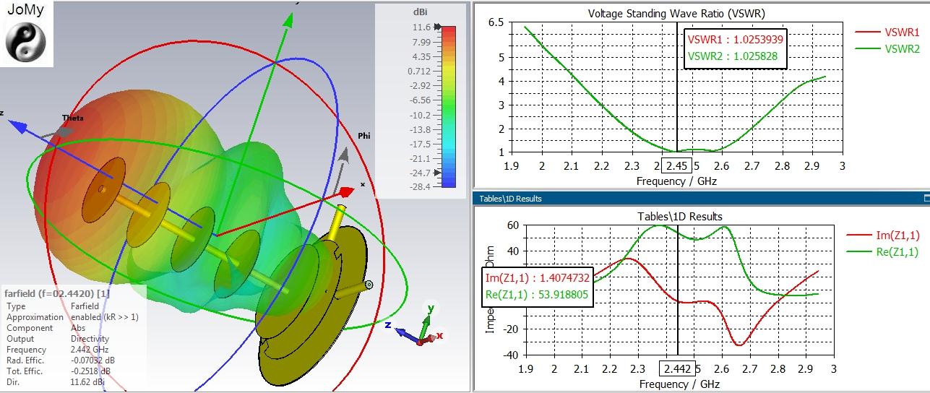Click the Voltage Standing Wave Ratio plot title
Screen dimensions: 930x393
(676, 13)
